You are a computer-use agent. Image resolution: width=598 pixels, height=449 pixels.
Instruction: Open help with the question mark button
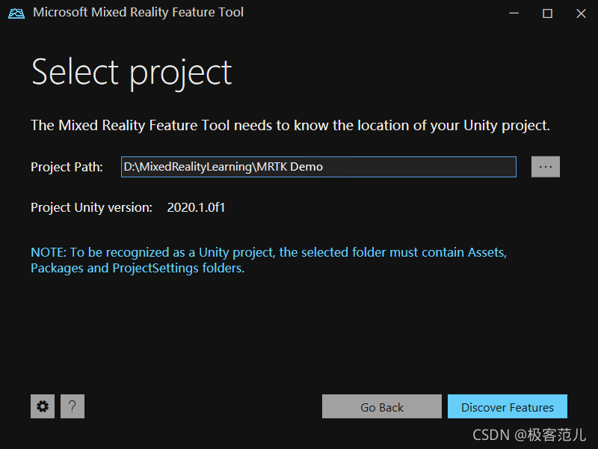[x=72, y=406]
